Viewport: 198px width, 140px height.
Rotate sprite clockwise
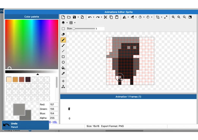[148, 17]
